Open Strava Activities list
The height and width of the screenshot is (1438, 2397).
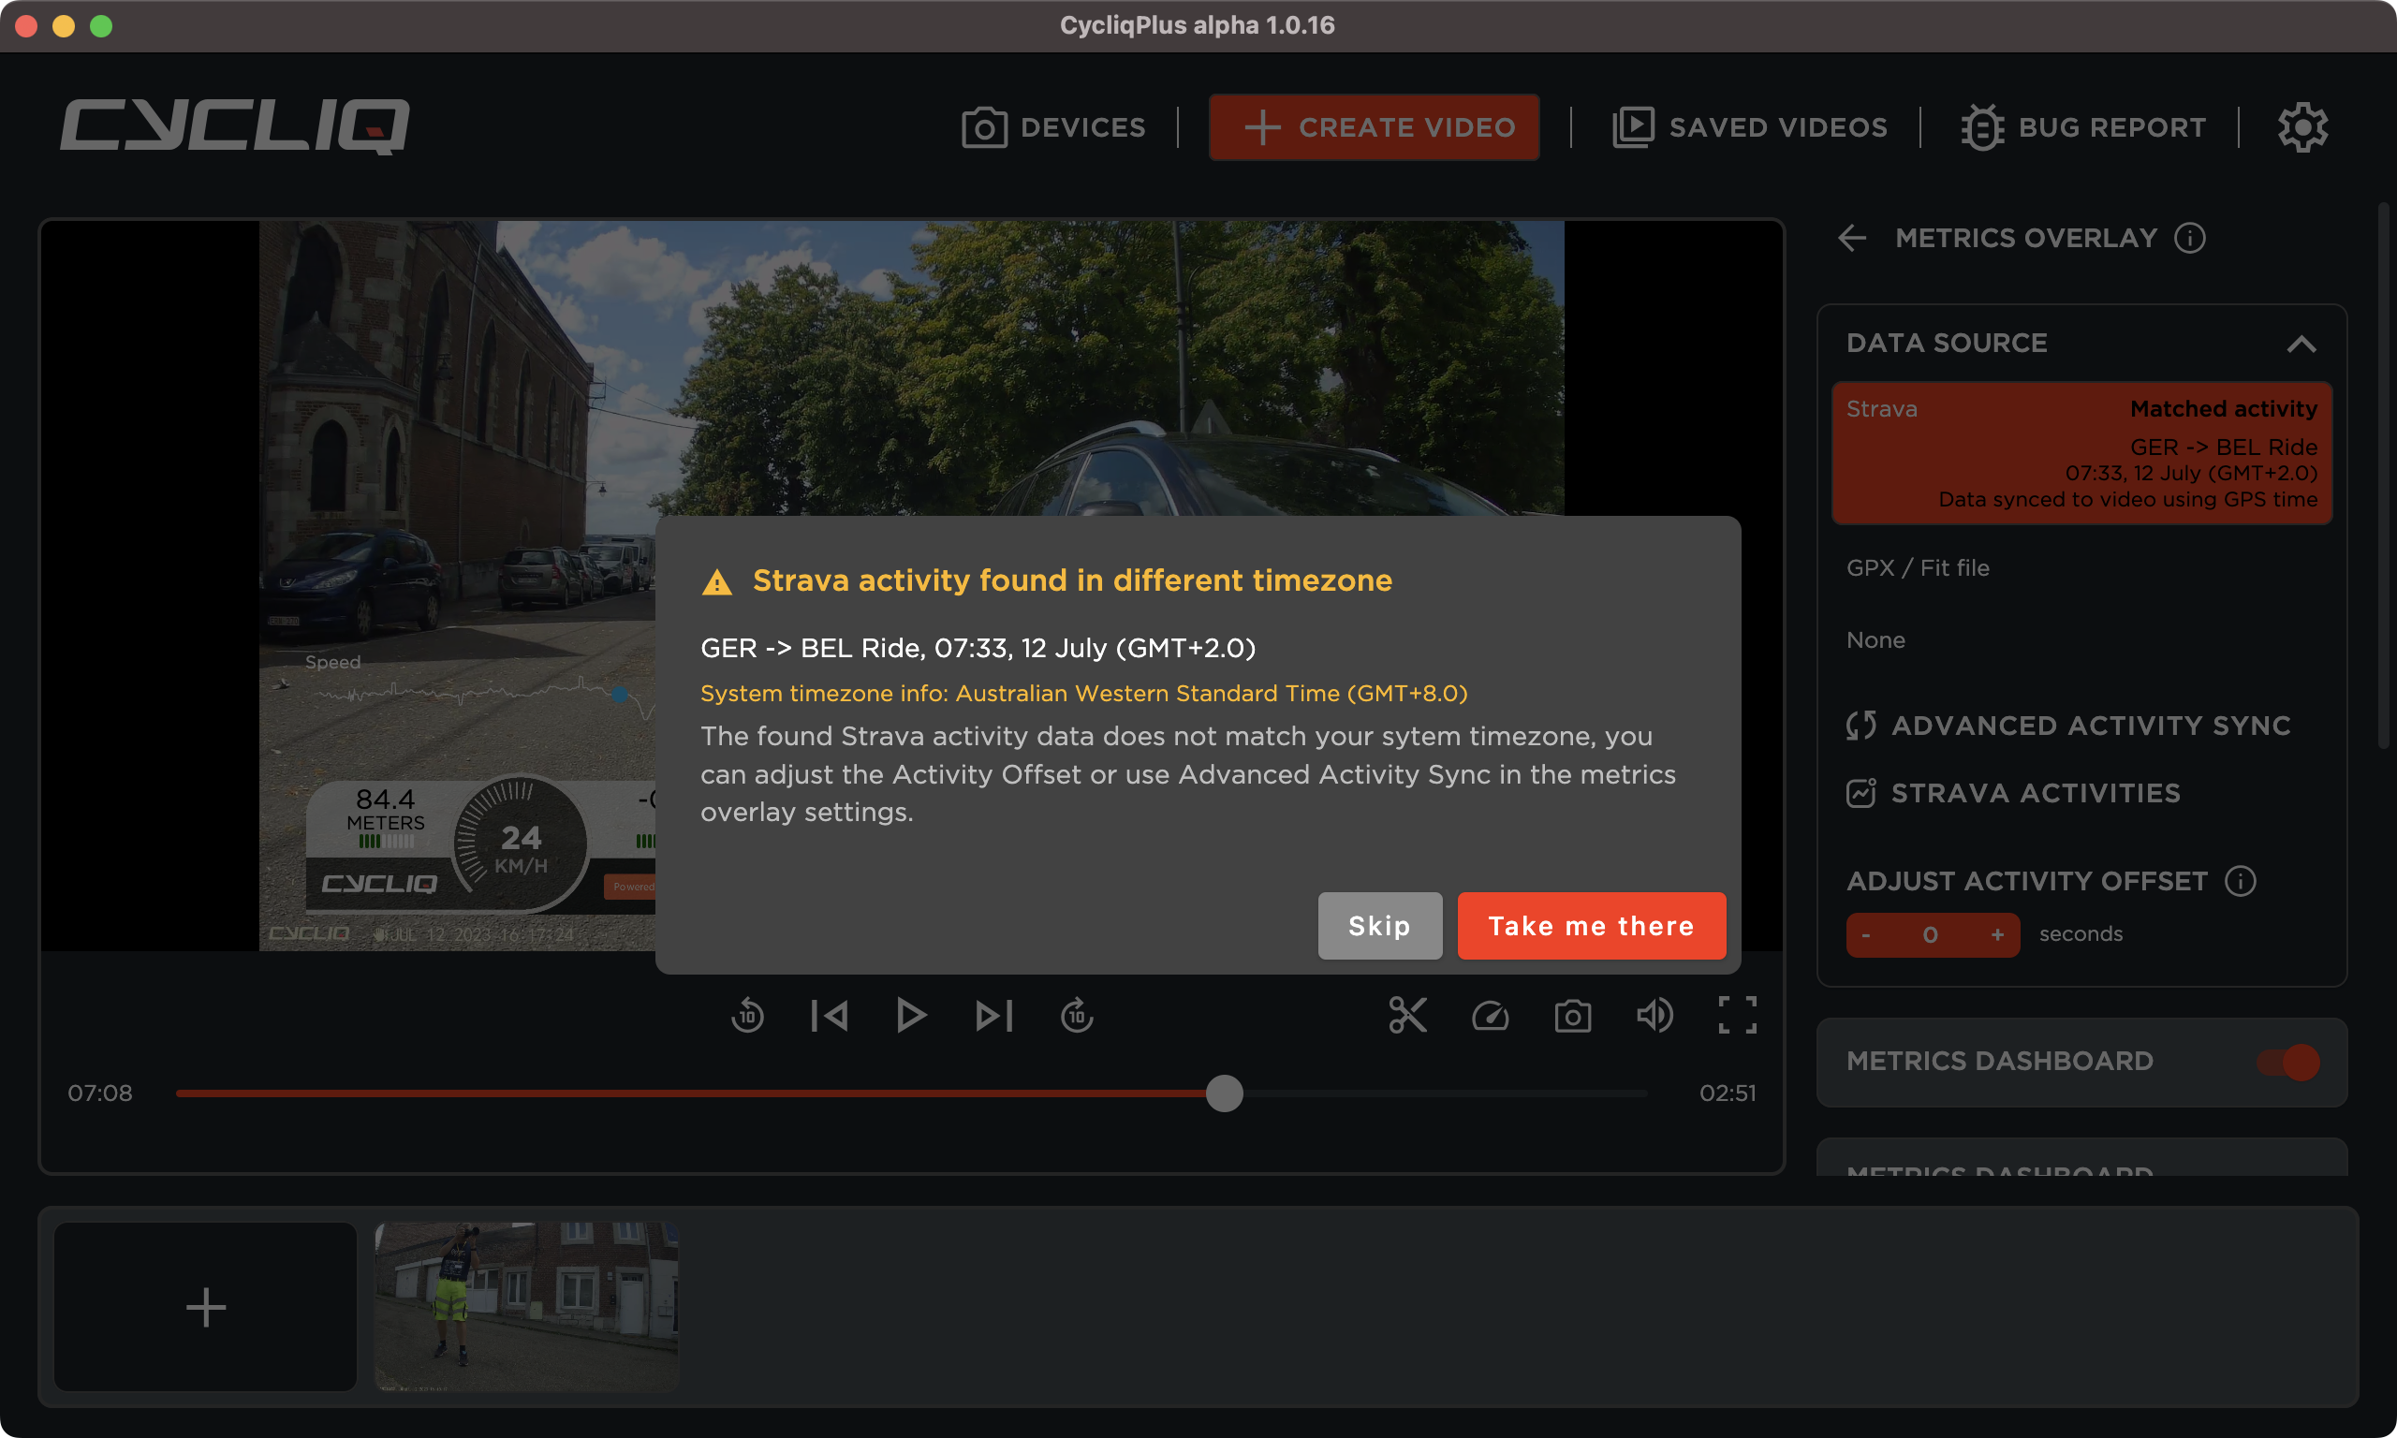point(2013,793)
